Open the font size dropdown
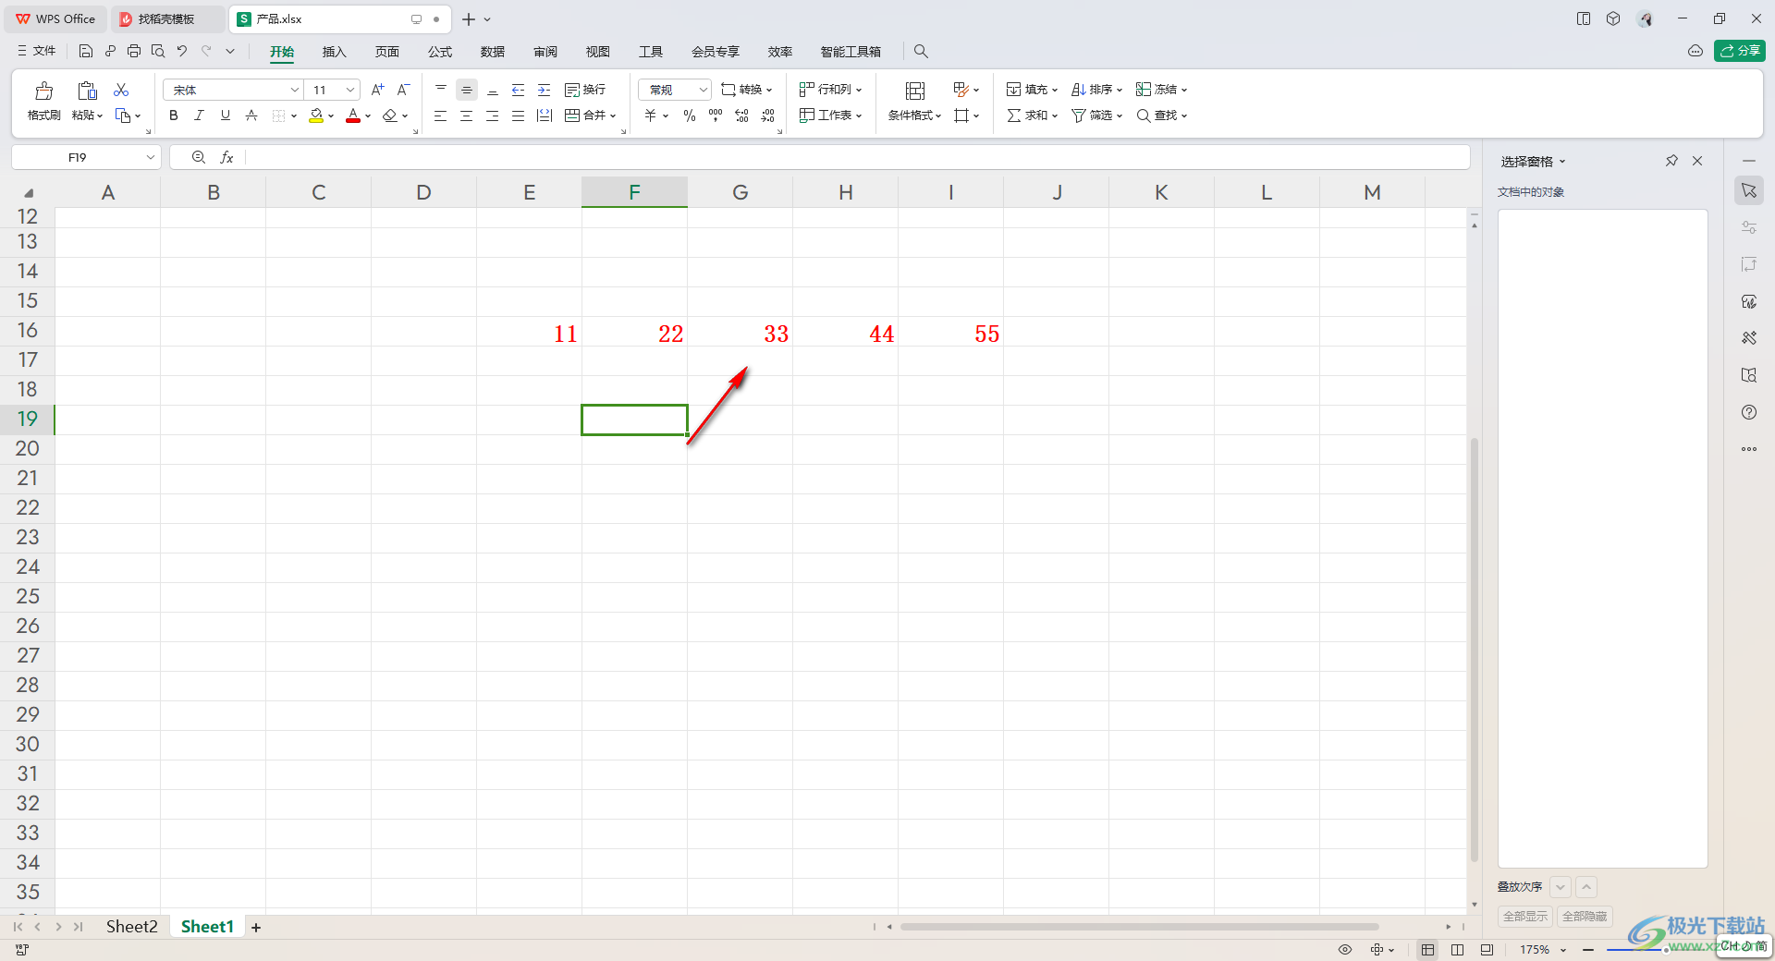 pyautogui.click(x=350, y=90)
